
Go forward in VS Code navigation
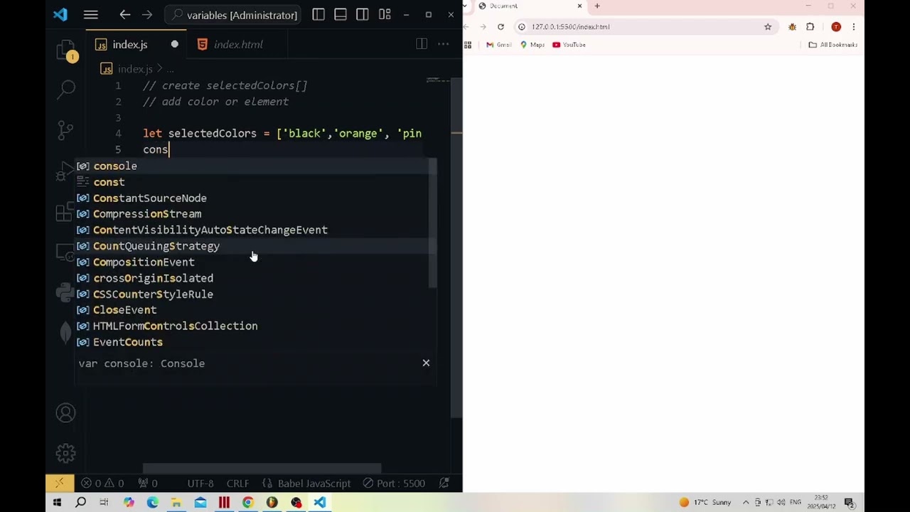pyautogui.click(x=147, y=15)
